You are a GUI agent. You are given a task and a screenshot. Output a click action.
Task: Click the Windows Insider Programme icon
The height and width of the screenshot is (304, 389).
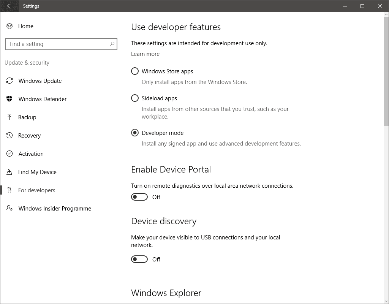point(9,209)
